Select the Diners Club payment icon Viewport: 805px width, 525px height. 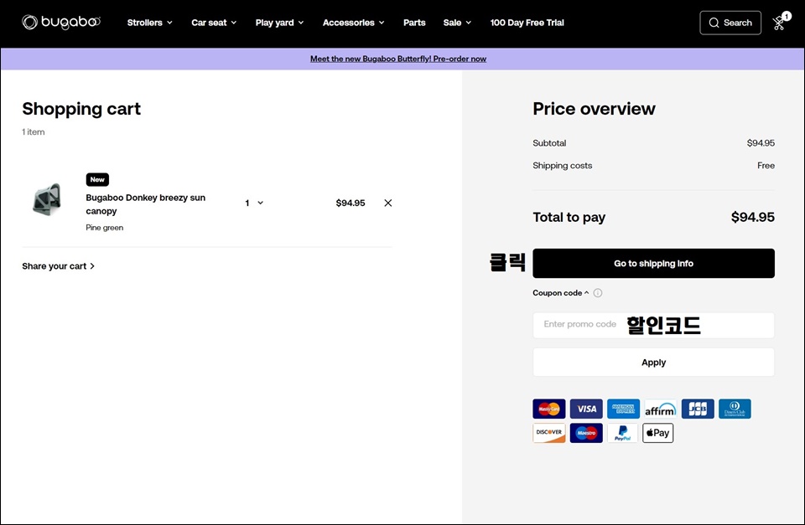(x=735, y=409)
